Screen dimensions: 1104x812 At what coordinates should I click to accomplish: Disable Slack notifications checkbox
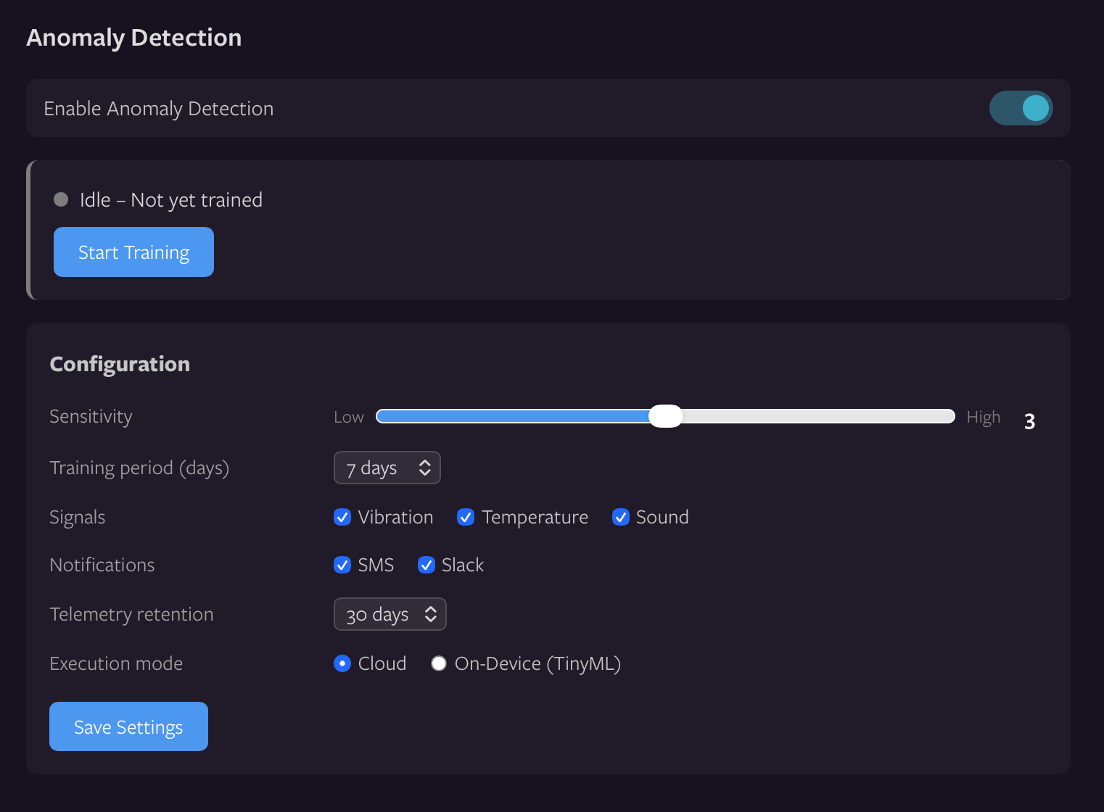click(x=427, y=565)
